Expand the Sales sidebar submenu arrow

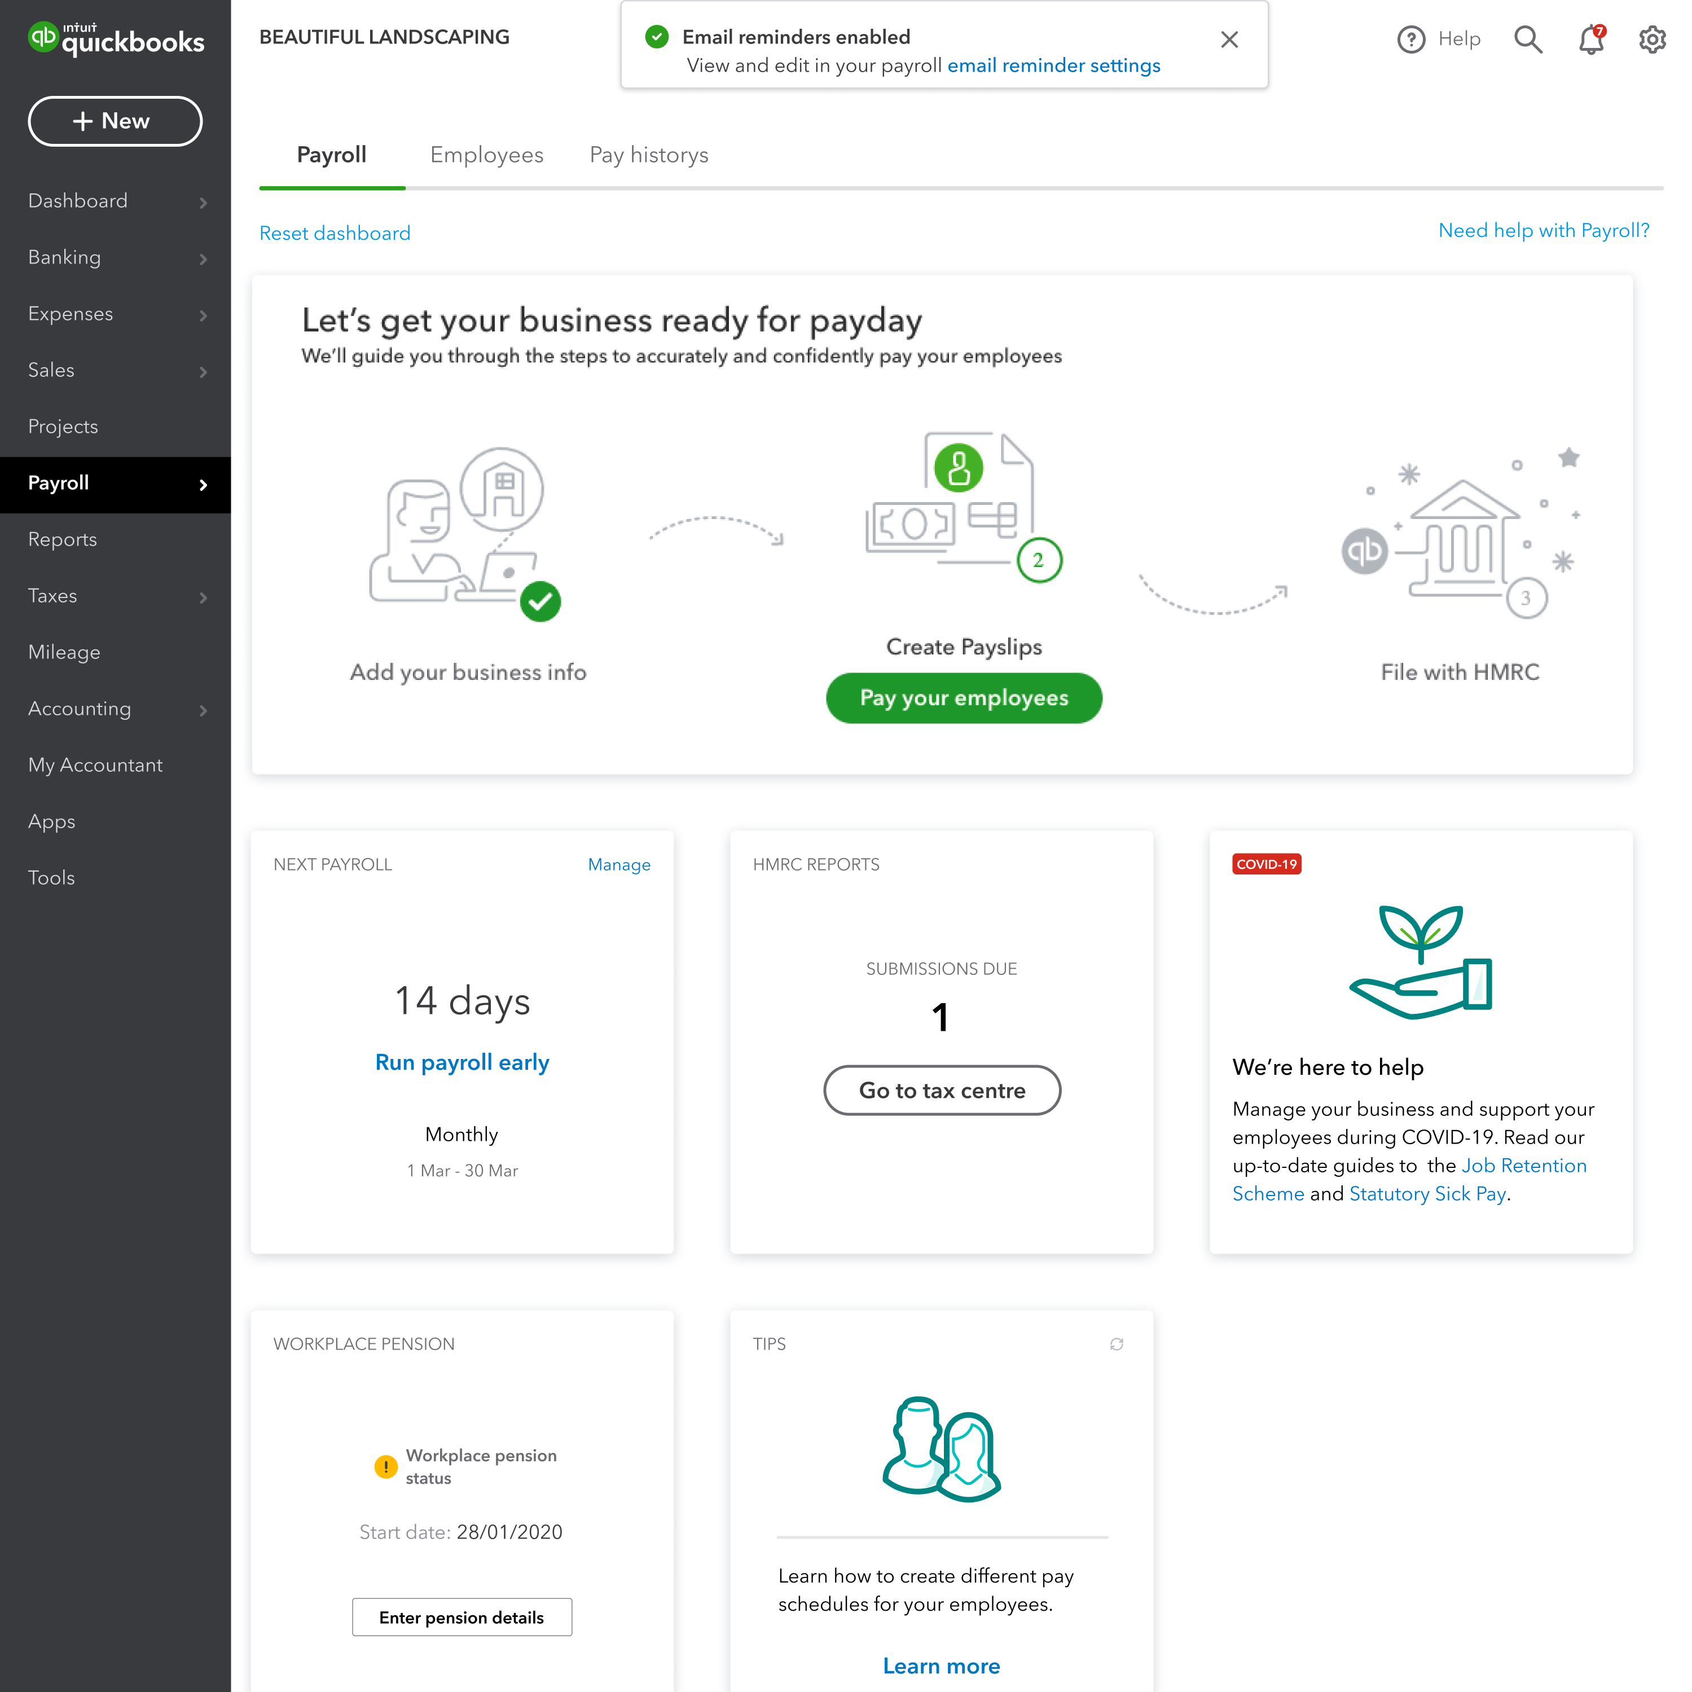pyautogui.click(x=203, y=372)
